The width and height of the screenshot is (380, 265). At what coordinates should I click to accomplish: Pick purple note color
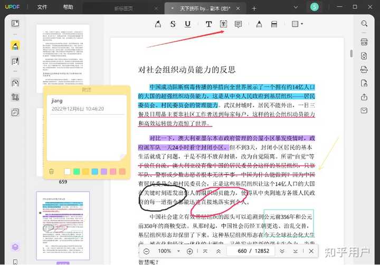[104, 171]
